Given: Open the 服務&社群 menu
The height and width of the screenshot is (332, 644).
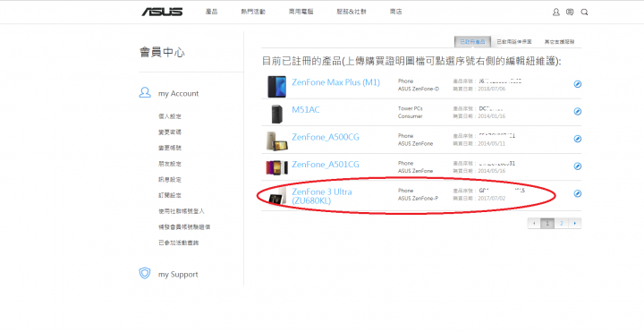Looking at the screenshot, I should click(352, 12).
